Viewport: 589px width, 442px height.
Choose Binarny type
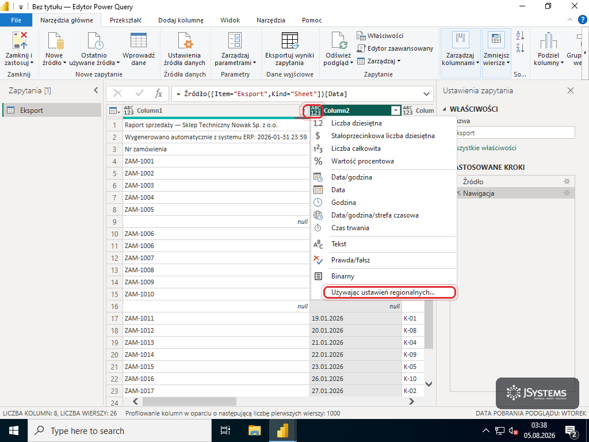tap(384, 276)
